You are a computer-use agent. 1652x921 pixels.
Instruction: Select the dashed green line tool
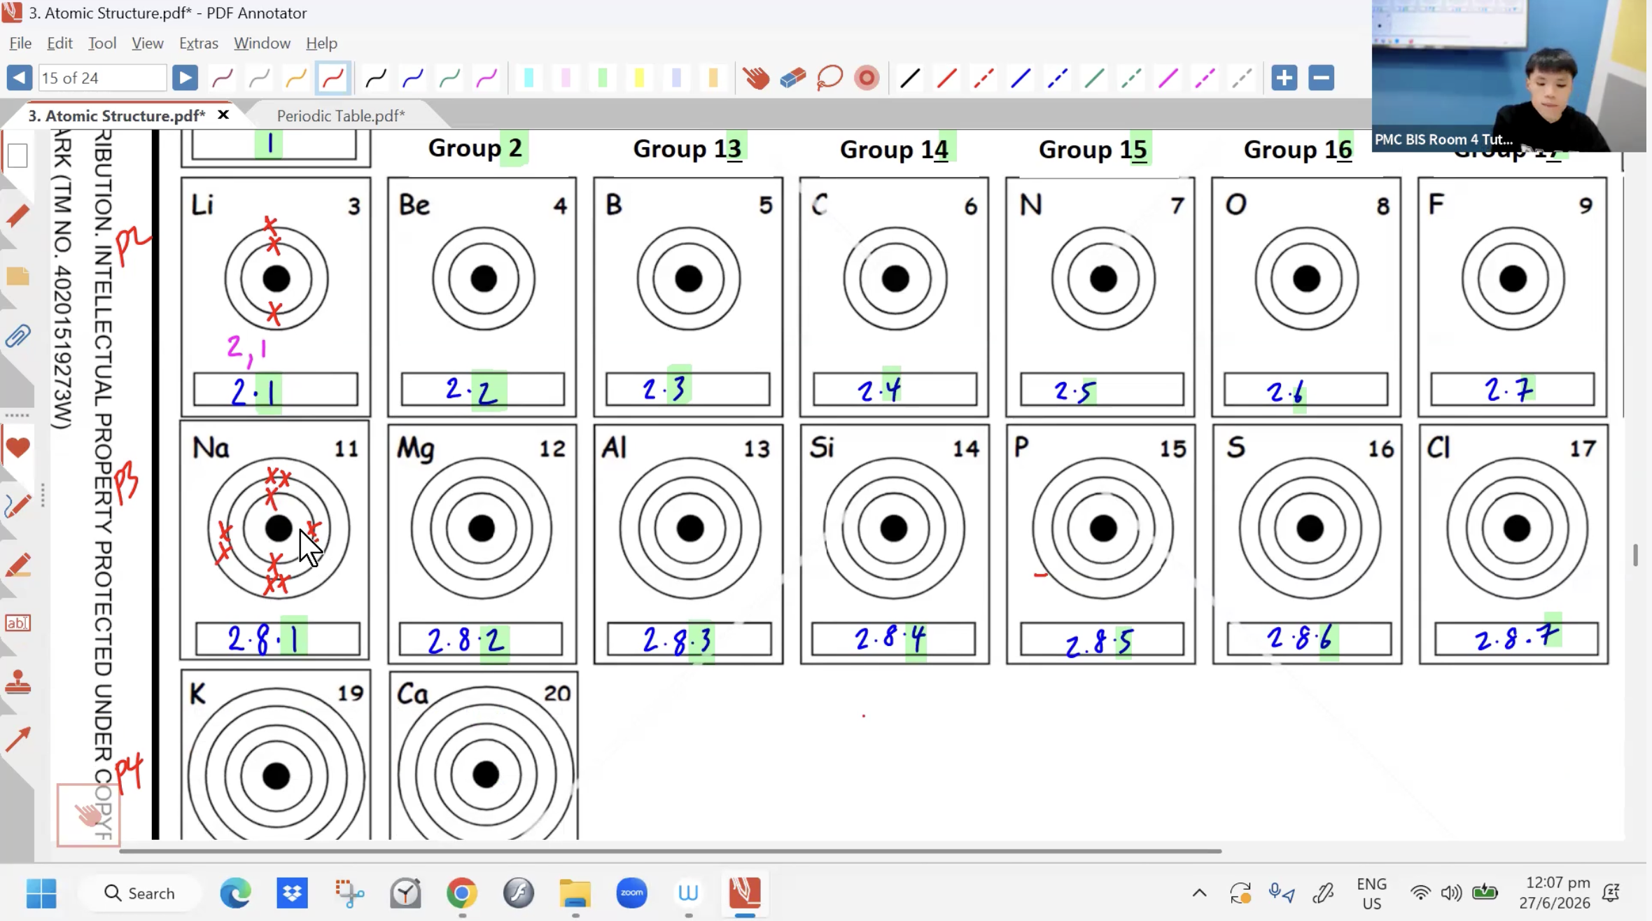point(1131,78)
